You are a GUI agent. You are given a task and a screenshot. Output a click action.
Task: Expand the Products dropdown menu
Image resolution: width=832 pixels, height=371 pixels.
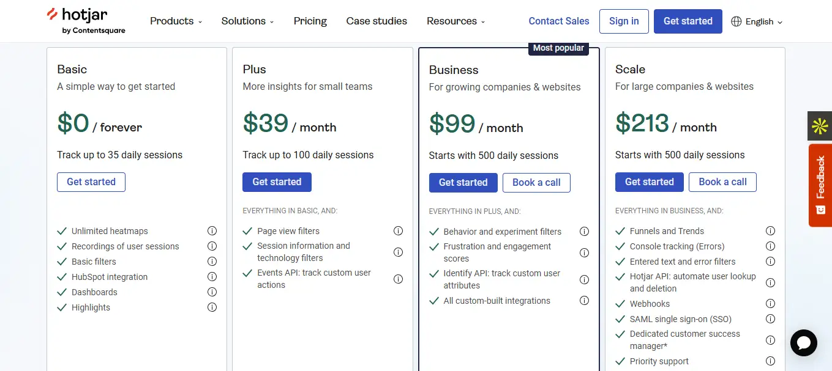tap(176, 21)
